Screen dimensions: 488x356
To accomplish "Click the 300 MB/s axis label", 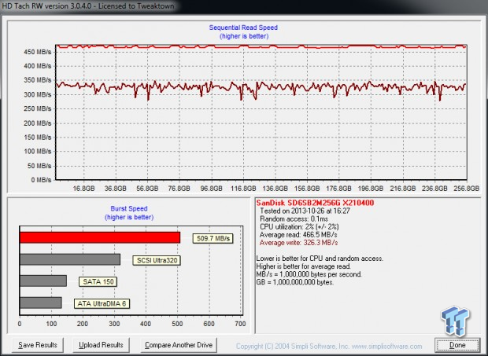I will pyautogui.click(x=37, y=94).
